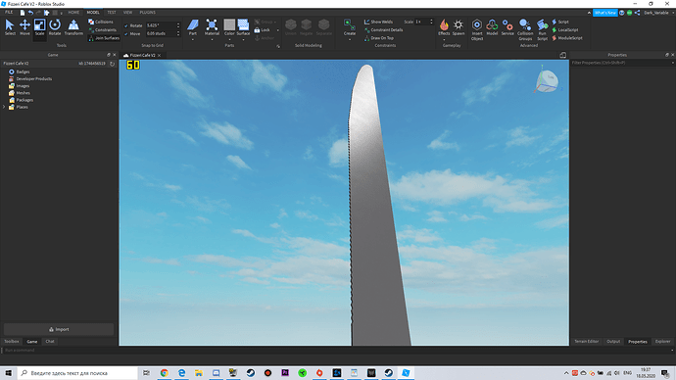
Task: Open Chrome from the Windows taskbar
Action: point(165,373)
